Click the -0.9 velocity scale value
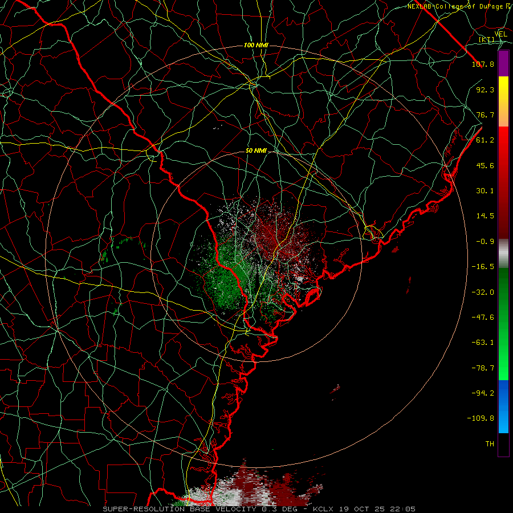Screen dimensions: 513x513 tap(485, 242)
